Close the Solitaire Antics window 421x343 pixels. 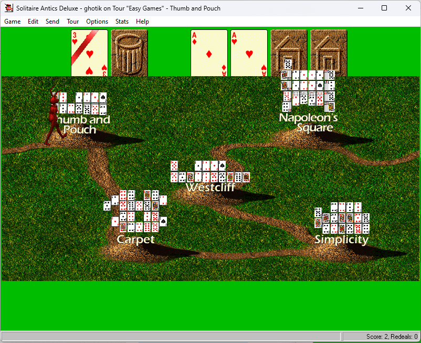(x=408, y=8)
